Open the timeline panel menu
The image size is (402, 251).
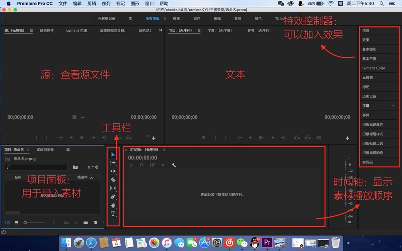coord(164,150)
